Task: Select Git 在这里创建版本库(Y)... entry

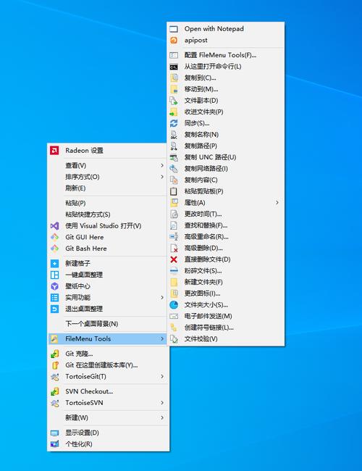Action: pos(108,365)
